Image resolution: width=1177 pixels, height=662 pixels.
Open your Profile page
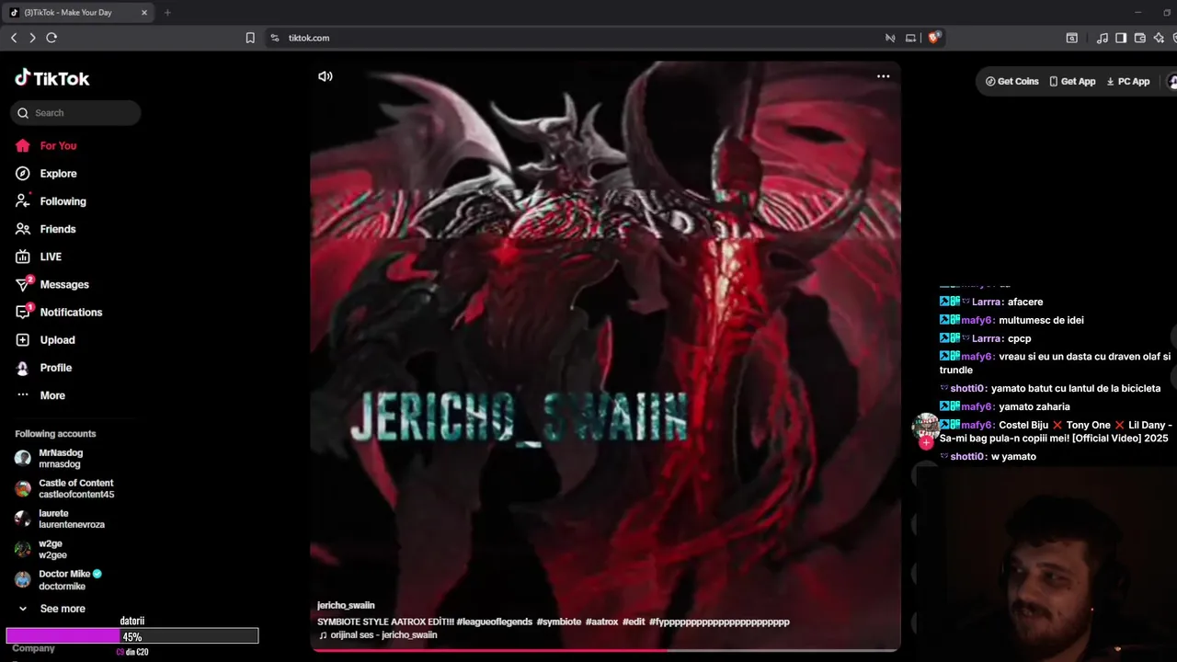click(x=55, y=368)
